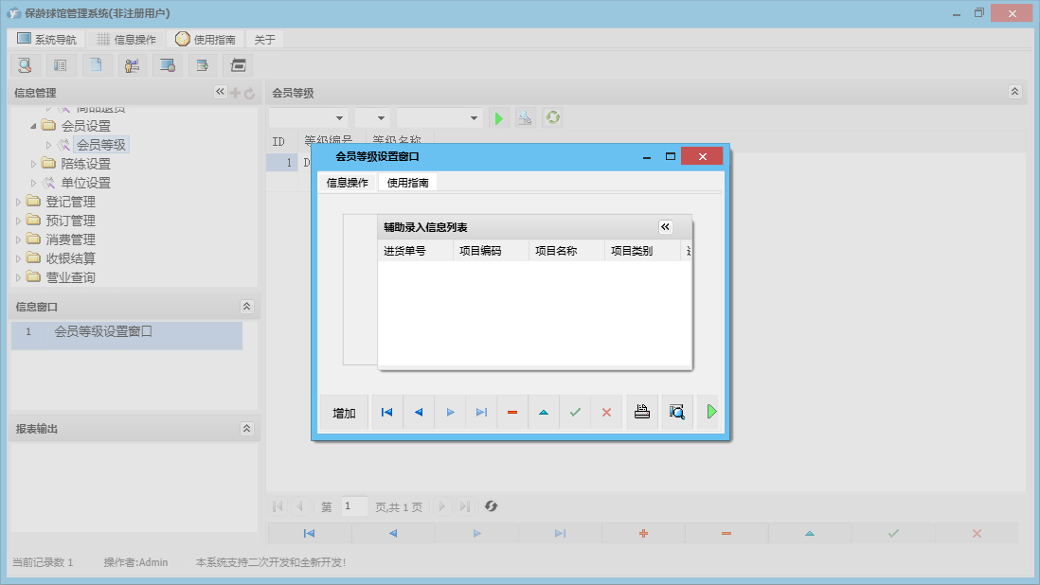Collapse the 辅助录入信息列表 panel
The height and width of the screenshot is (585, 1040).
click(665, 227)
